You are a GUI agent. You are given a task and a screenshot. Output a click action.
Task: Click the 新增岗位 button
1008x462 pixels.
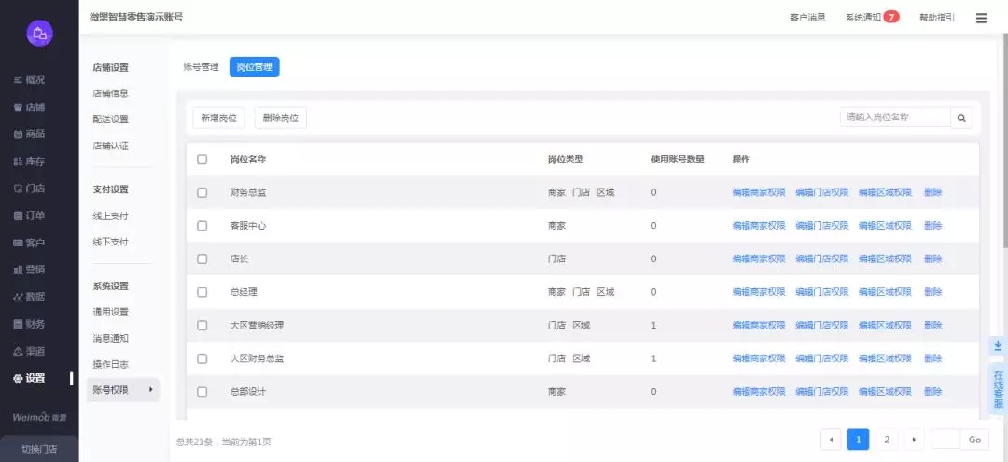click(x=218, y=118)
